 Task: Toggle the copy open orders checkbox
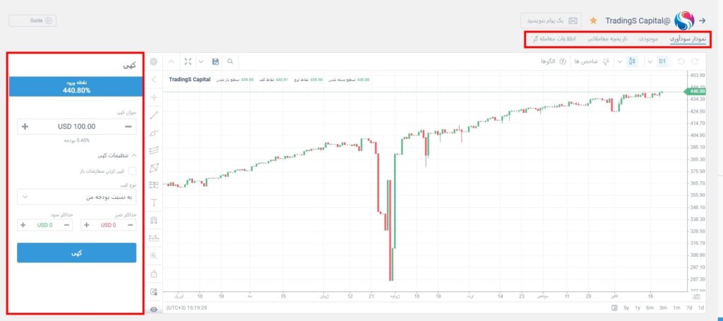132,171
